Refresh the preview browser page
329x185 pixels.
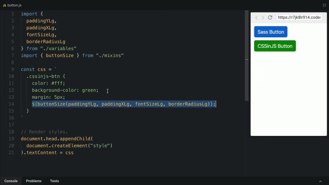pos(270,17)
